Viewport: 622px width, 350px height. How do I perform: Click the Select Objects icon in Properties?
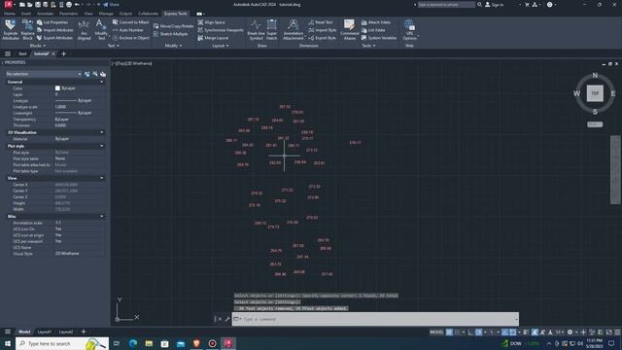tap(95, 74)
